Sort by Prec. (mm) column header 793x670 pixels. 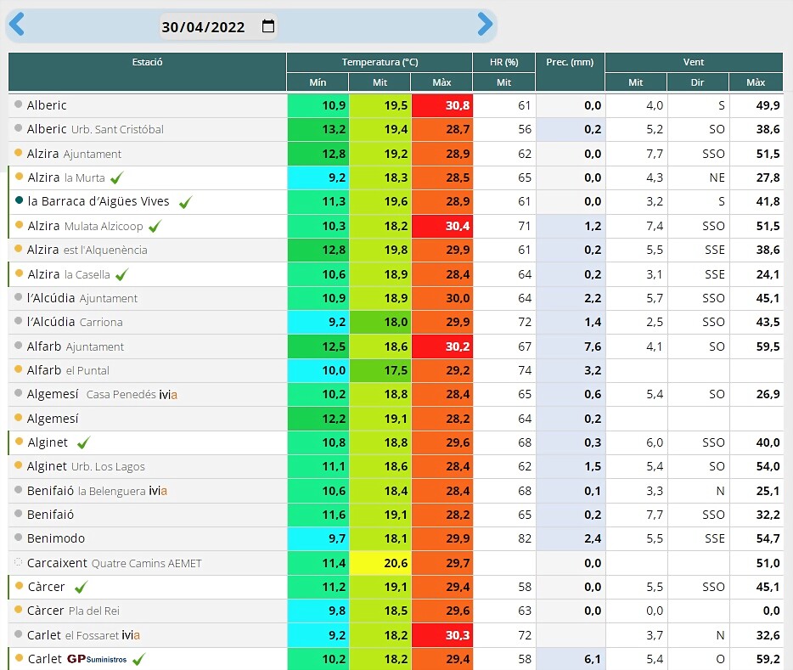pos(570,72)
